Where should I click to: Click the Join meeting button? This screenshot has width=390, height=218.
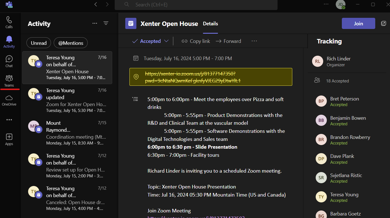coord(358,24)
